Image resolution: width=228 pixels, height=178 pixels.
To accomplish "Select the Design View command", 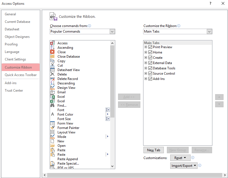I will click(66, 87).
